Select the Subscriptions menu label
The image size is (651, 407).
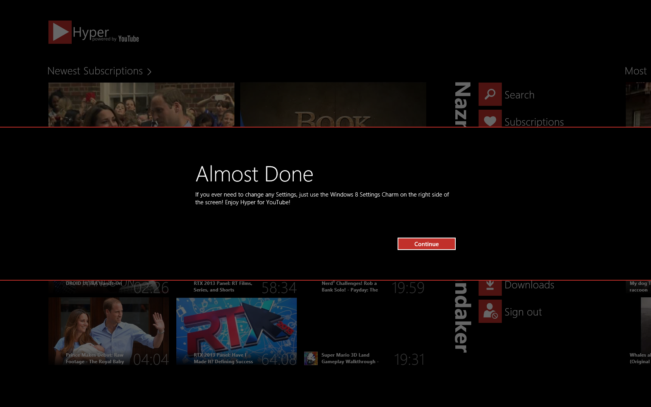(534, 122)
